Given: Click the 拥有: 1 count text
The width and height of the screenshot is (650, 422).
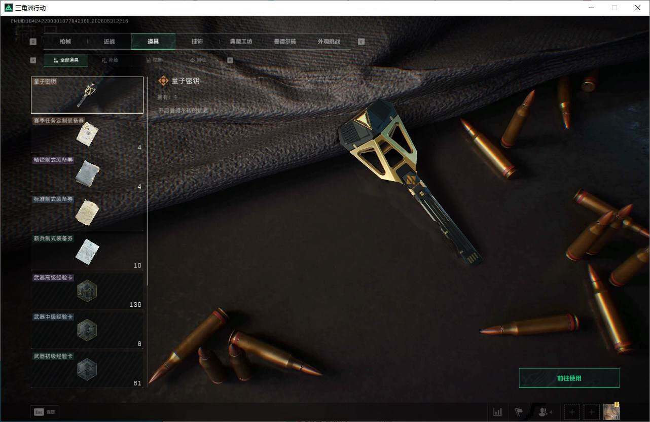Looking at the screenshot, I should (168, 97).
